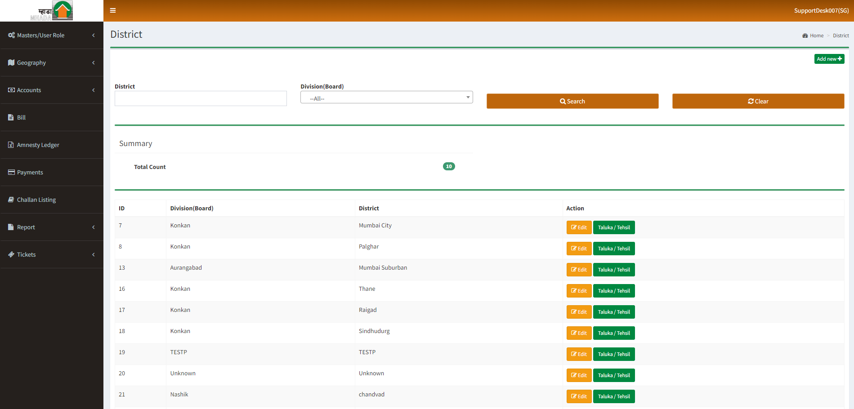Expand the Report sidebar section

tap(52, 227)
